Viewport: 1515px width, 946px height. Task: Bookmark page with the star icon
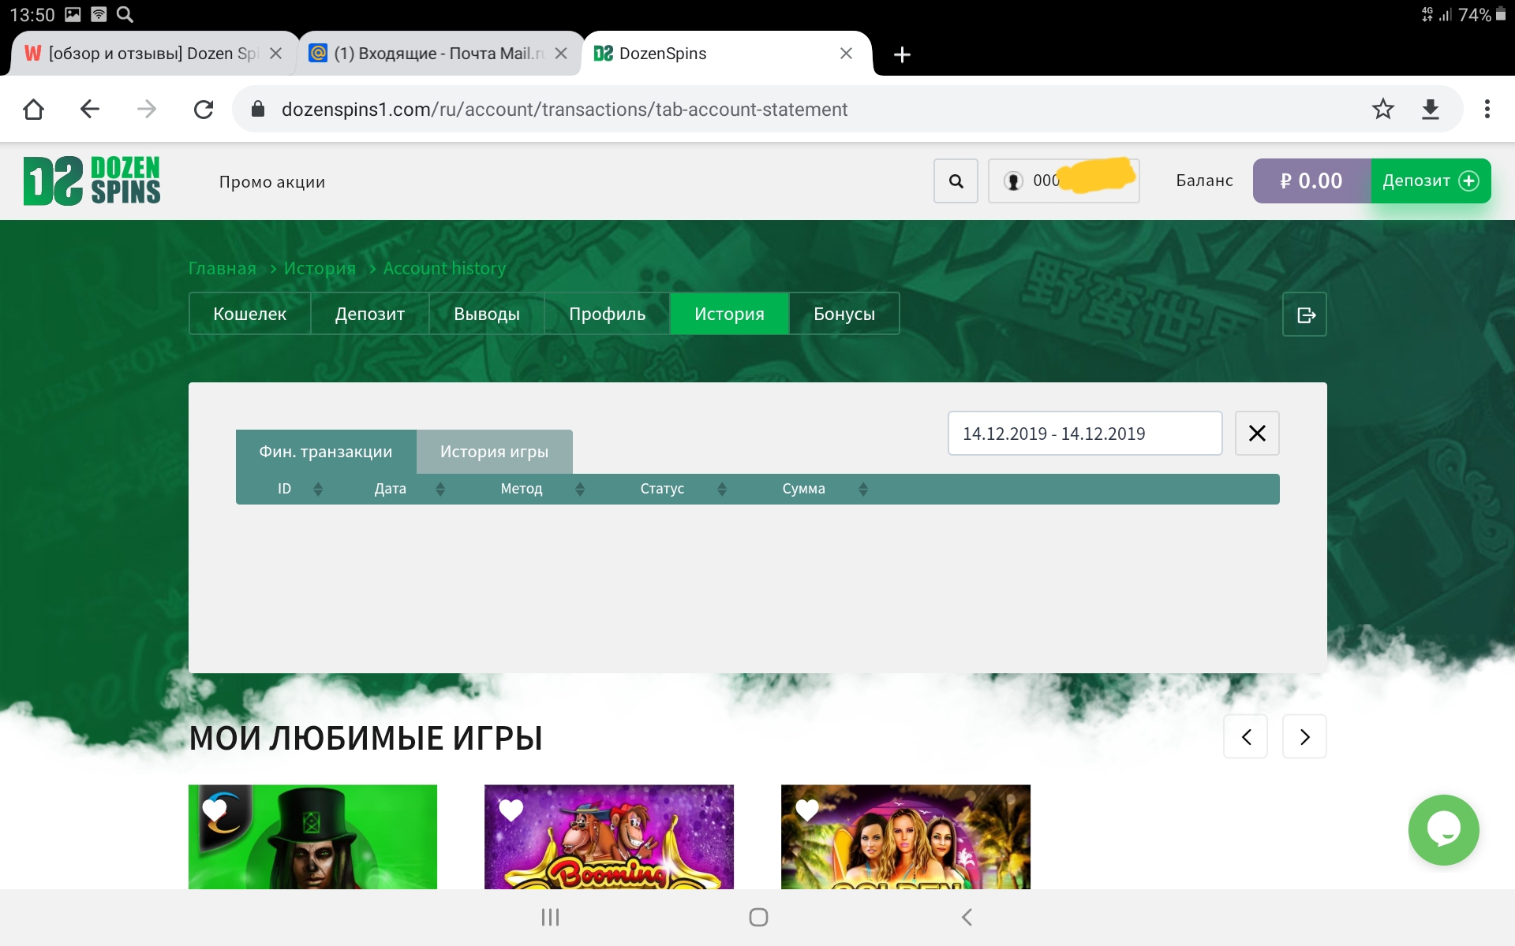coord(1382,109)
